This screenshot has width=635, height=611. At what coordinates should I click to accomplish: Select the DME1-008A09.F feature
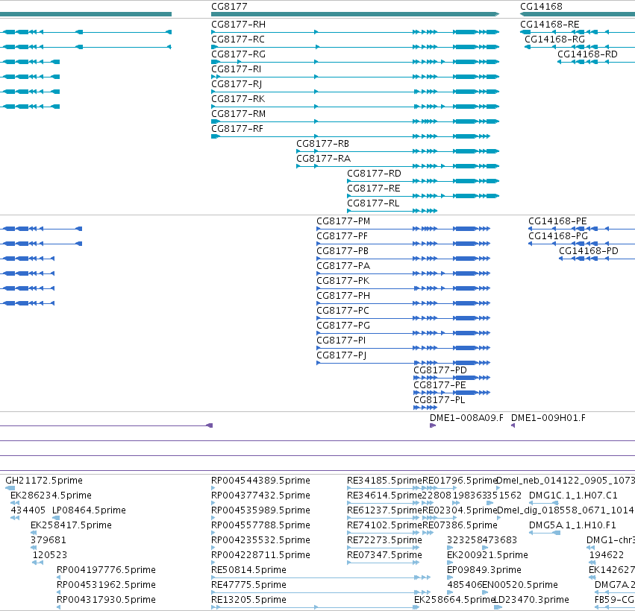[x=466, y=418]
